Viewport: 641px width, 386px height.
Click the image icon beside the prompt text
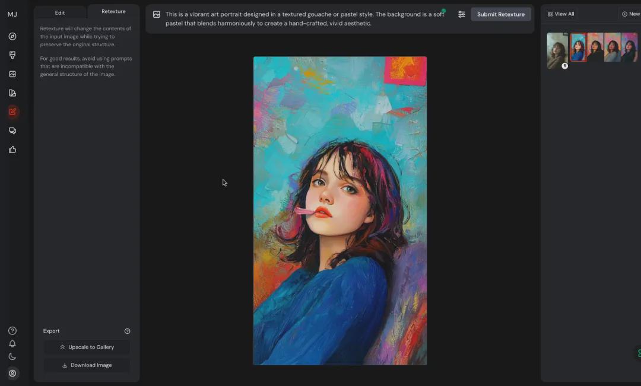156,14
